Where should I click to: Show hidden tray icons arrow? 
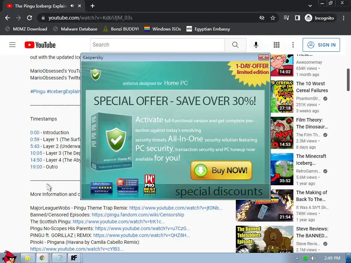tap(297, 258)
